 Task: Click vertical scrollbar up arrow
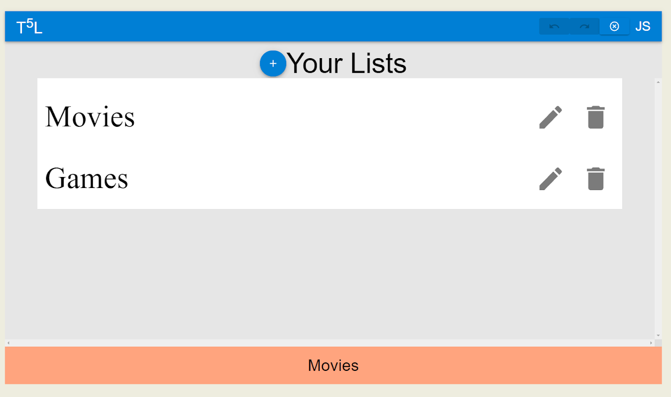coord(658,82)
